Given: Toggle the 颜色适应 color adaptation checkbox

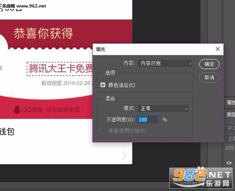Looking at the screenshot, I should tap(103, 85).
